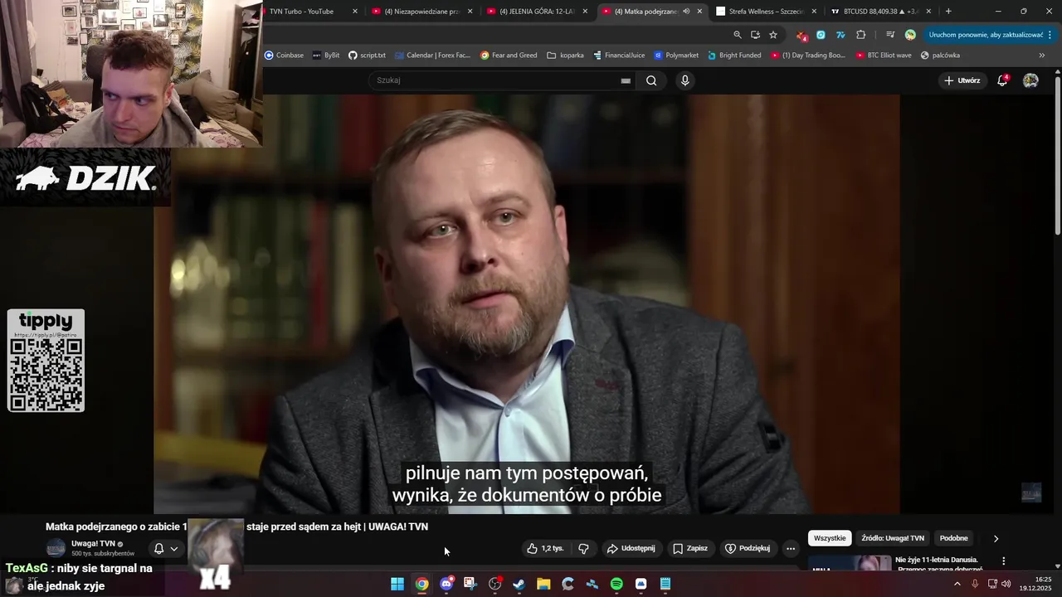
Task: Click Uruchom ponownie, aby zaktualizować
Action: (x=986, y=35)
